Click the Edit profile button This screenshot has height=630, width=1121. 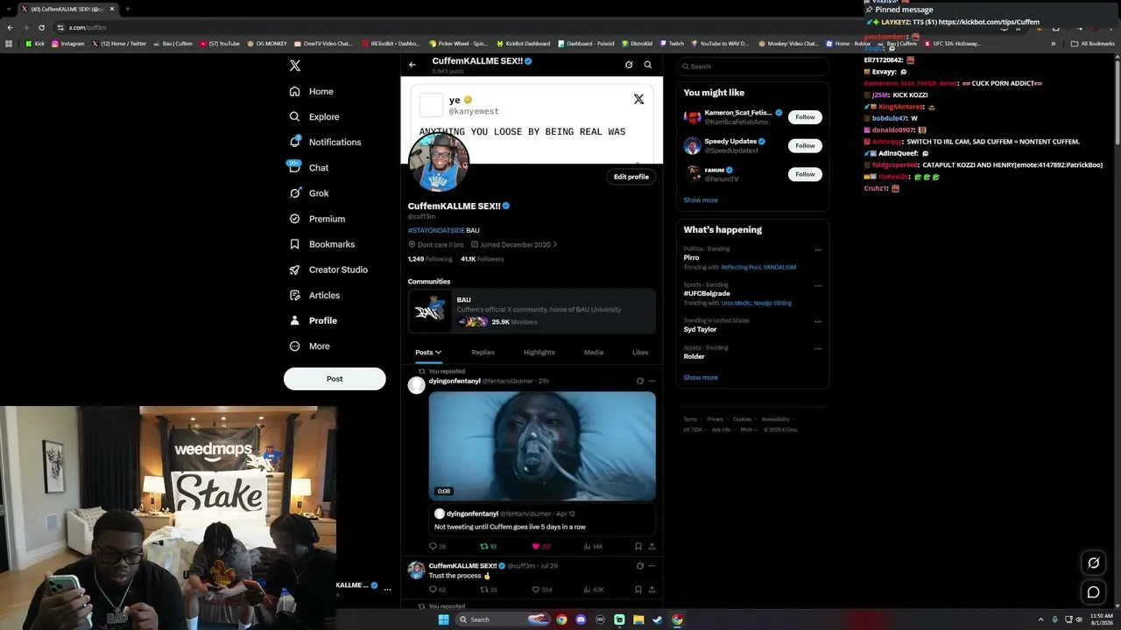pos(631,177)
